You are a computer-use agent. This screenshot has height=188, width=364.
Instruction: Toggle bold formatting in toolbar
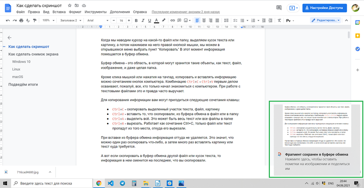[x=136, y=20]
